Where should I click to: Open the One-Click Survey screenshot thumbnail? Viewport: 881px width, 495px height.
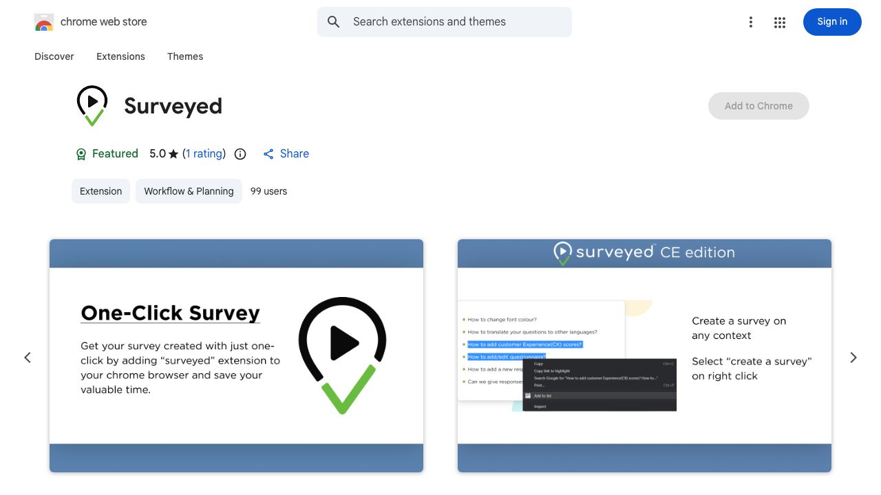[236, 355]
